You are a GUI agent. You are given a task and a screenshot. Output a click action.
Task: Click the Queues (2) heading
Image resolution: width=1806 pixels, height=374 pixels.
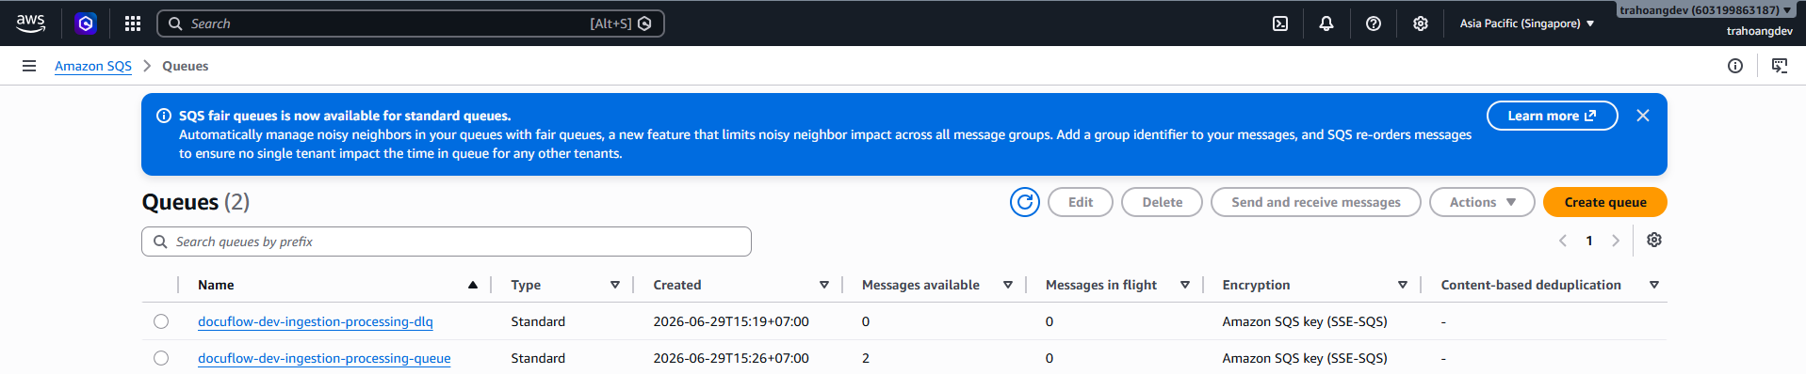(x=196, y=202)
